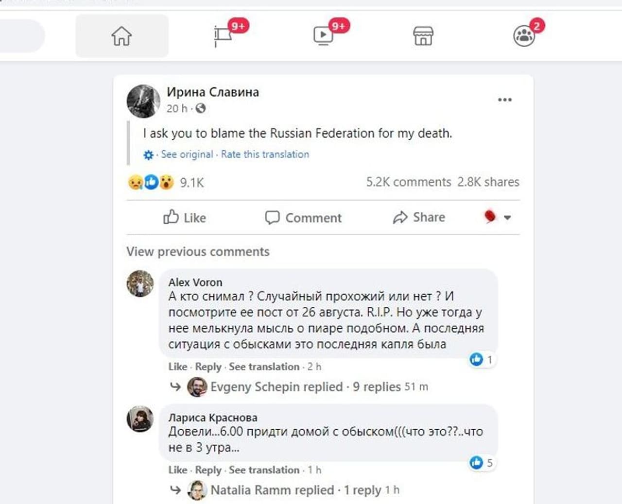The width and height of the screenshot is (622, 504).
Task: Open the comment-as profile dropdown arrow
Action: (507, 218)
